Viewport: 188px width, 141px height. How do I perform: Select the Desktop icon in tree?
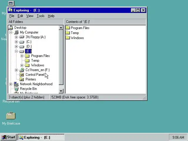11,28
